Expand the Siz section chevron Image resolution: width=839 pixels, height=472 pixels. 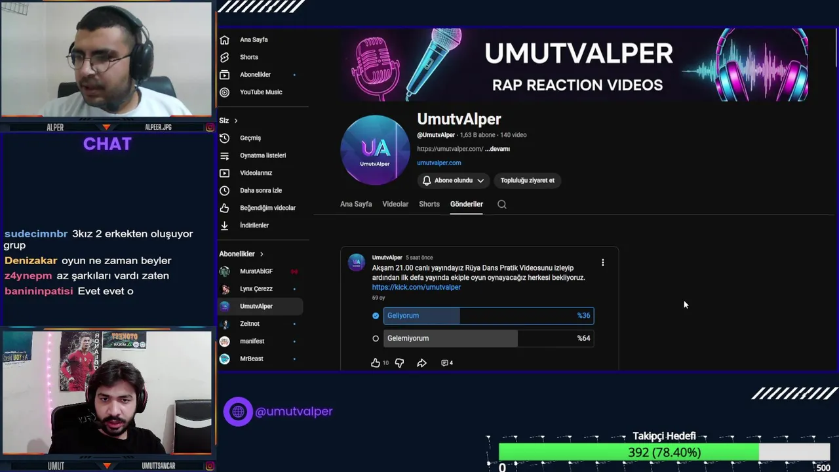[x=236, y=121]
